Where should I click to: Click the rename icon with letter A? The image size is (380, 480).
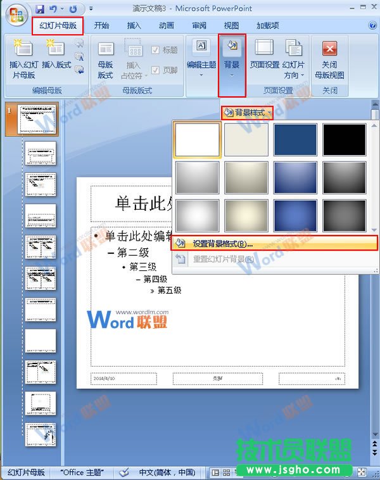[x=79, y=56]
